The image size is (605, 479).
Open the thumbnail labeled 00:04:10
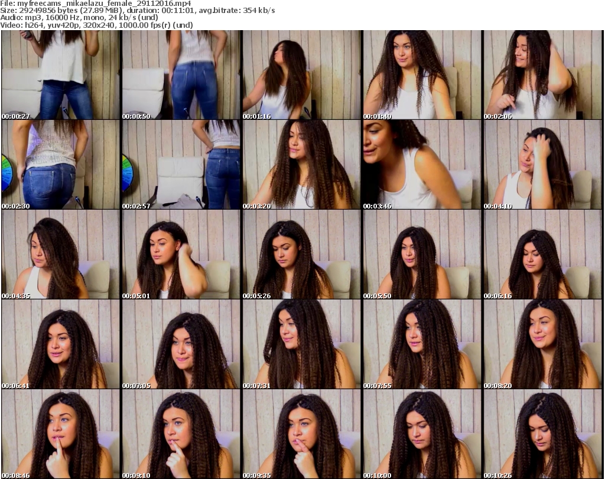pos(542,165)
